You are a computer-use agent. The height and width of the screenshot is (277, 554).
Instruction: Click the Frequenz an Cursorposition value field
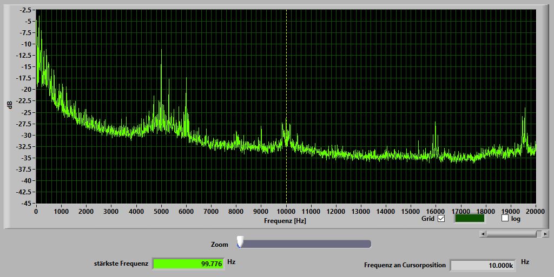pyautogui.click(x=482, y=265)
